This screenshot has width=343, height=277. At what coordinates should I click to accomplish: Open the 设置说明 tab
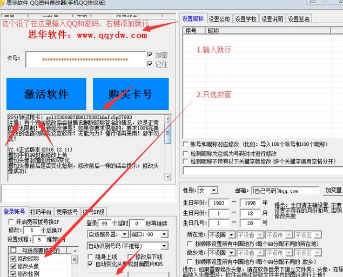click(x=272, y=19)
